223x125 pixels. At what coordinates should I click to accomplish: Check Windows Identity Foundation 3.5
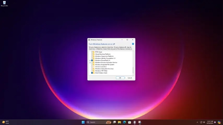[92, 58]
